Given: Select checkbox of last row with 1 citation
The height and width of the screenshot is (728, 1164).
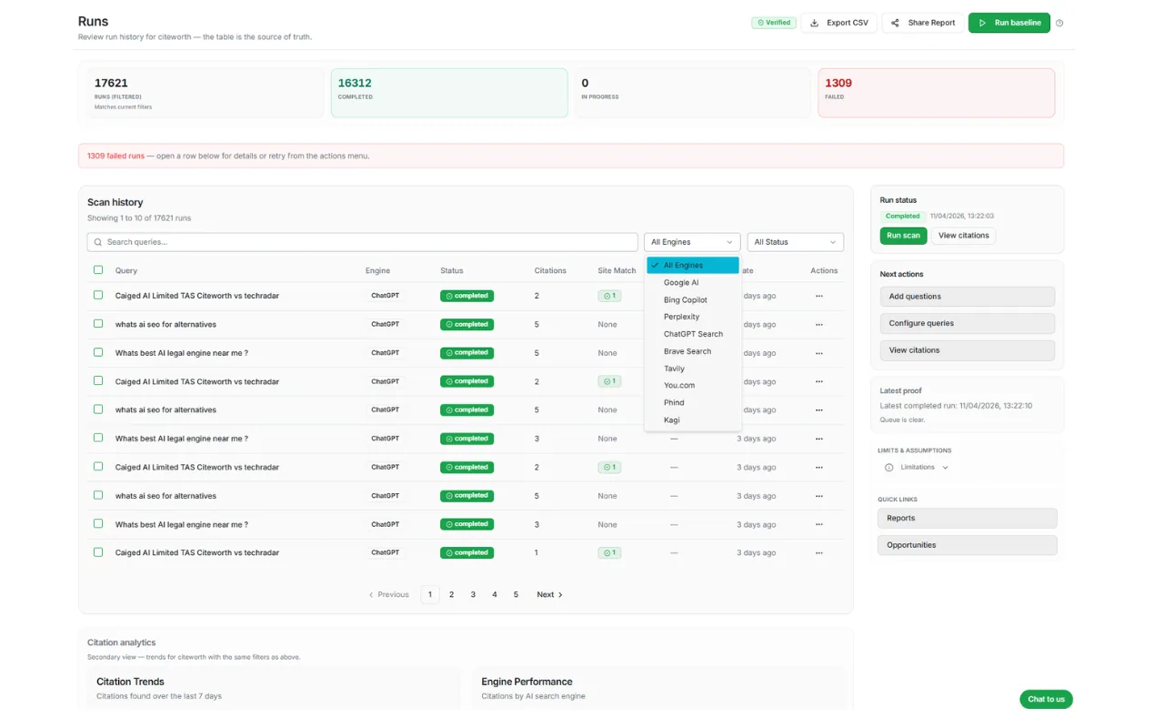Looking at the screenshot, I should [98, 552].
